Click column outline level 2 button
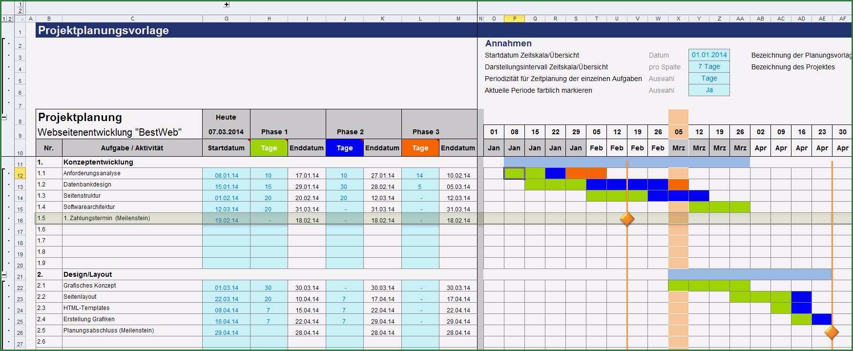The image size is (853, 351). click(20, 10)
